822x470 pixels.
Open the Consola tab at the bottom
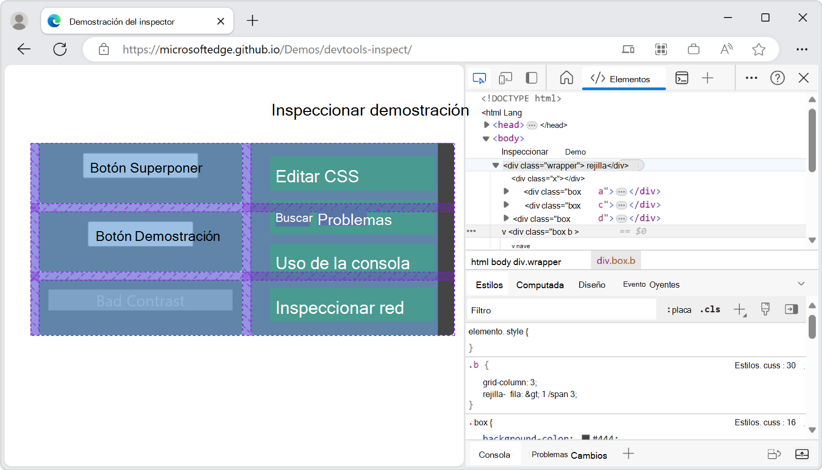494,454
